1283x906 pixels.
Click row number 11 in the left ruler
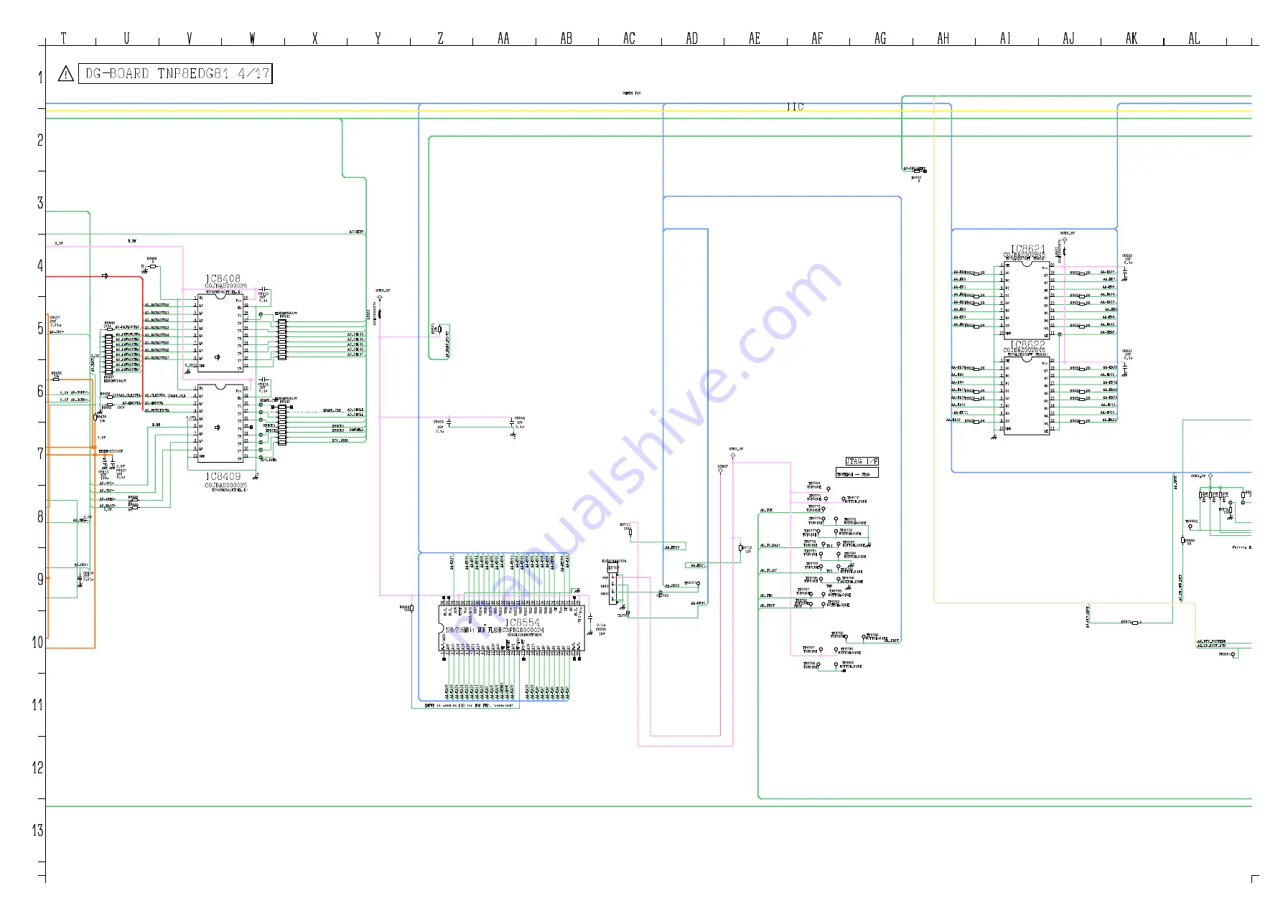(37, 704)
